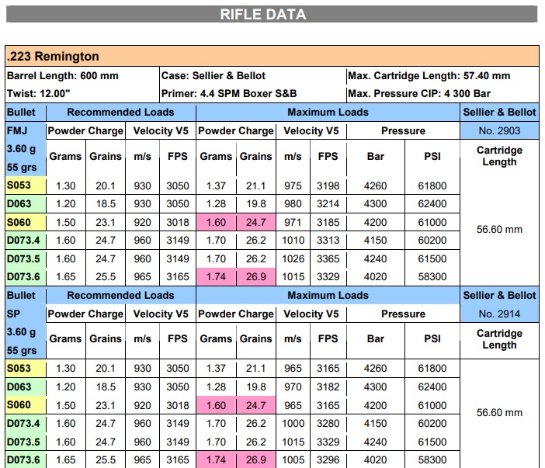Click 56.60 mm cartridge length in FMJ table
Screen dimensions: 545x468
point(499,229)
